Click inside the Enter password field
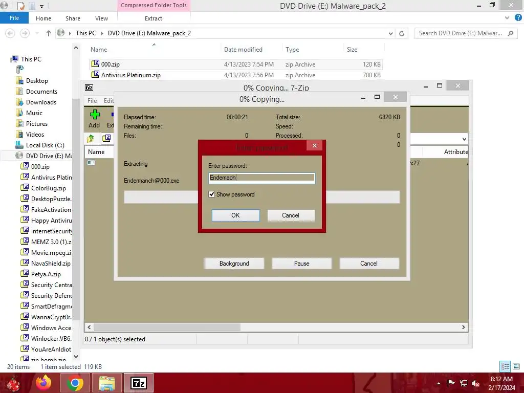Screen dimensions: 524x393 coord(261,178)
